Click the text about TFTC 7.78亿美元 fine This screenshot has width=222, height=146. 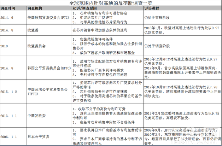pos(182,92)
